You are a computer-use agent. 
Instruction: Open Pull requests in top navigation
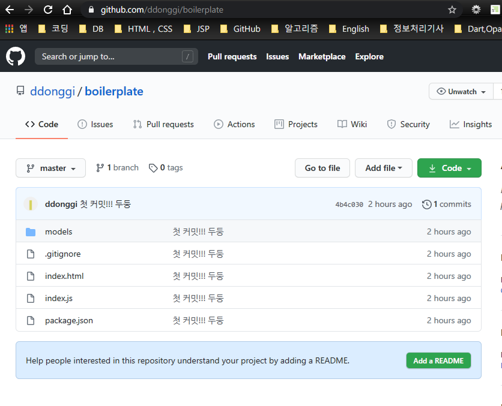232,56
